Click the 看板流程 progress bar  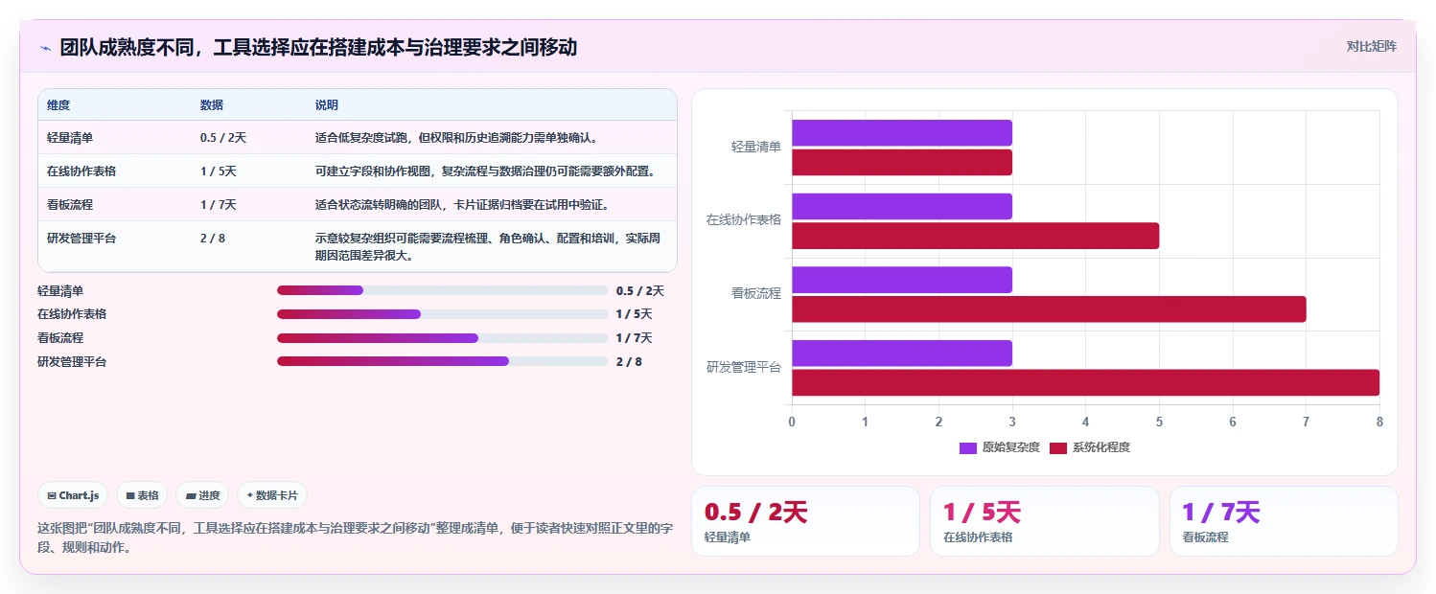click(x=443, y=338)
